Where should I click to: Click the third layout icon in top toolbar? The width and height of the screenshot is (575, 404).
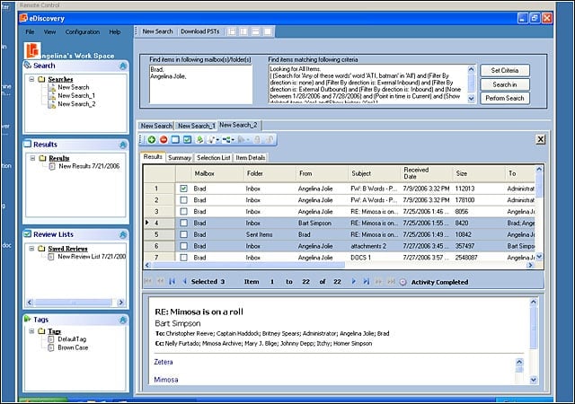255,32
